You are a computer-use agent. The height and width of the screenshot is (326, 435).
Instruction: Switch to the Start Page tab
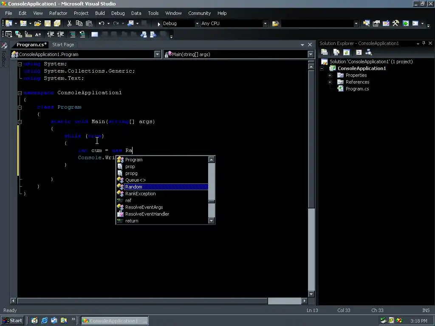63,45
